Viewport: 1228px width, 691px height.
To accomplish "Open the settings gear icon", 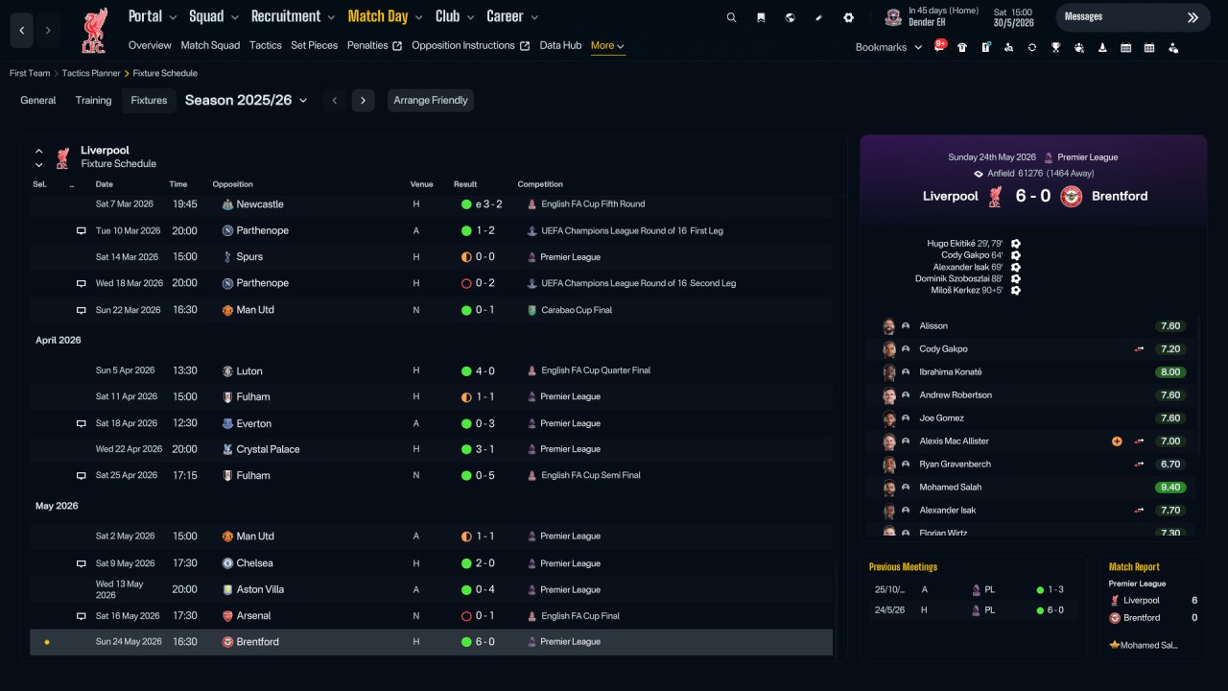I will 848,17.
